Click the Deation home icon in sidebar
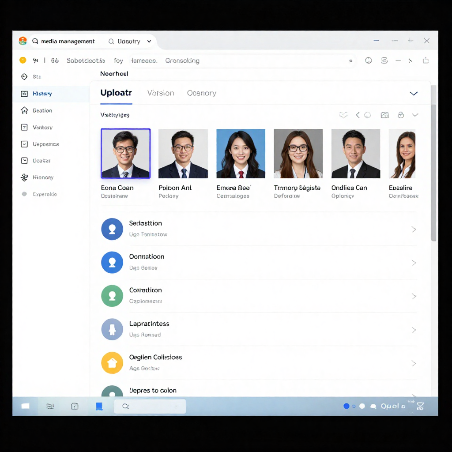This screenshot has width=452, height=452. pos(24,110)
